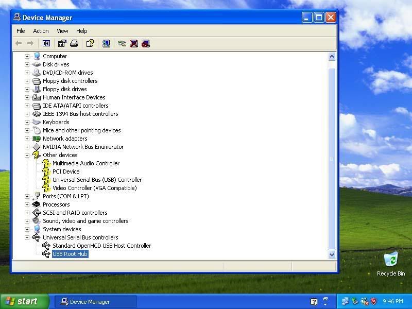Collapse the Universal Serial Bus controllers node
This screenshot has width=412, height=309.
(27, 237)
